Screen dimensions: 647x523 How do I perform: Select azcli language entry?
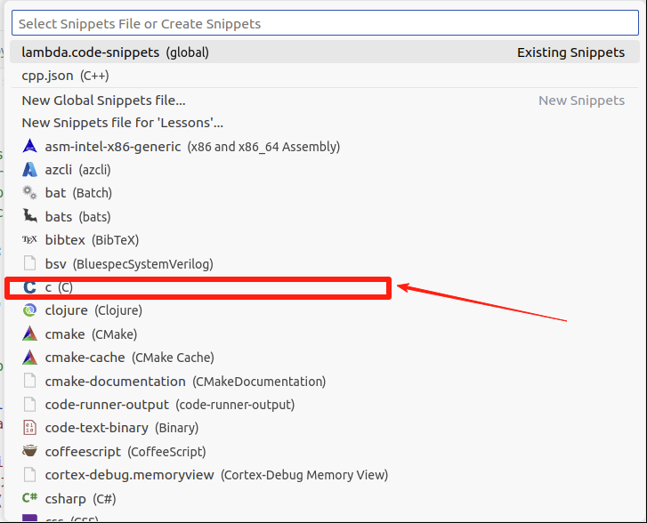point(325,170)
